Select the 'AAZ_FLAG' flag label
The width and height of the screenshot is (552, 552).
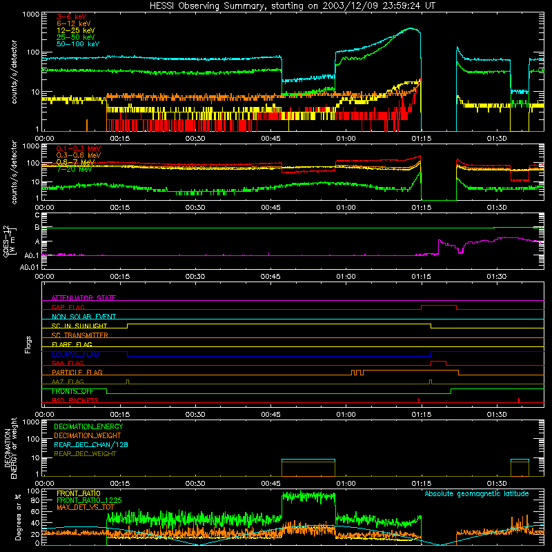click(68, 382)
